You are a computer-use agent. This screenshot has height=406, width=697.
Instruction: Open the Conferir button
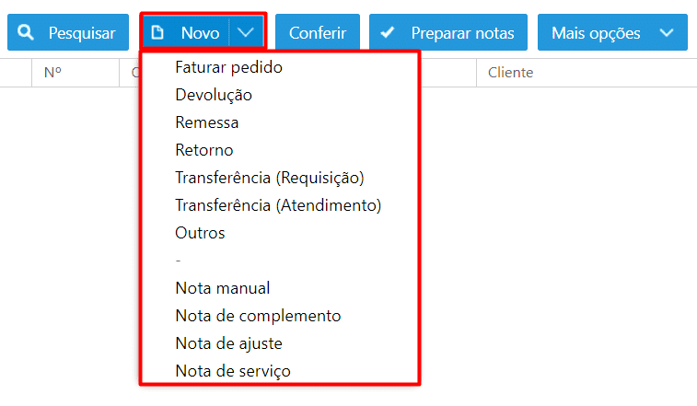318,32
